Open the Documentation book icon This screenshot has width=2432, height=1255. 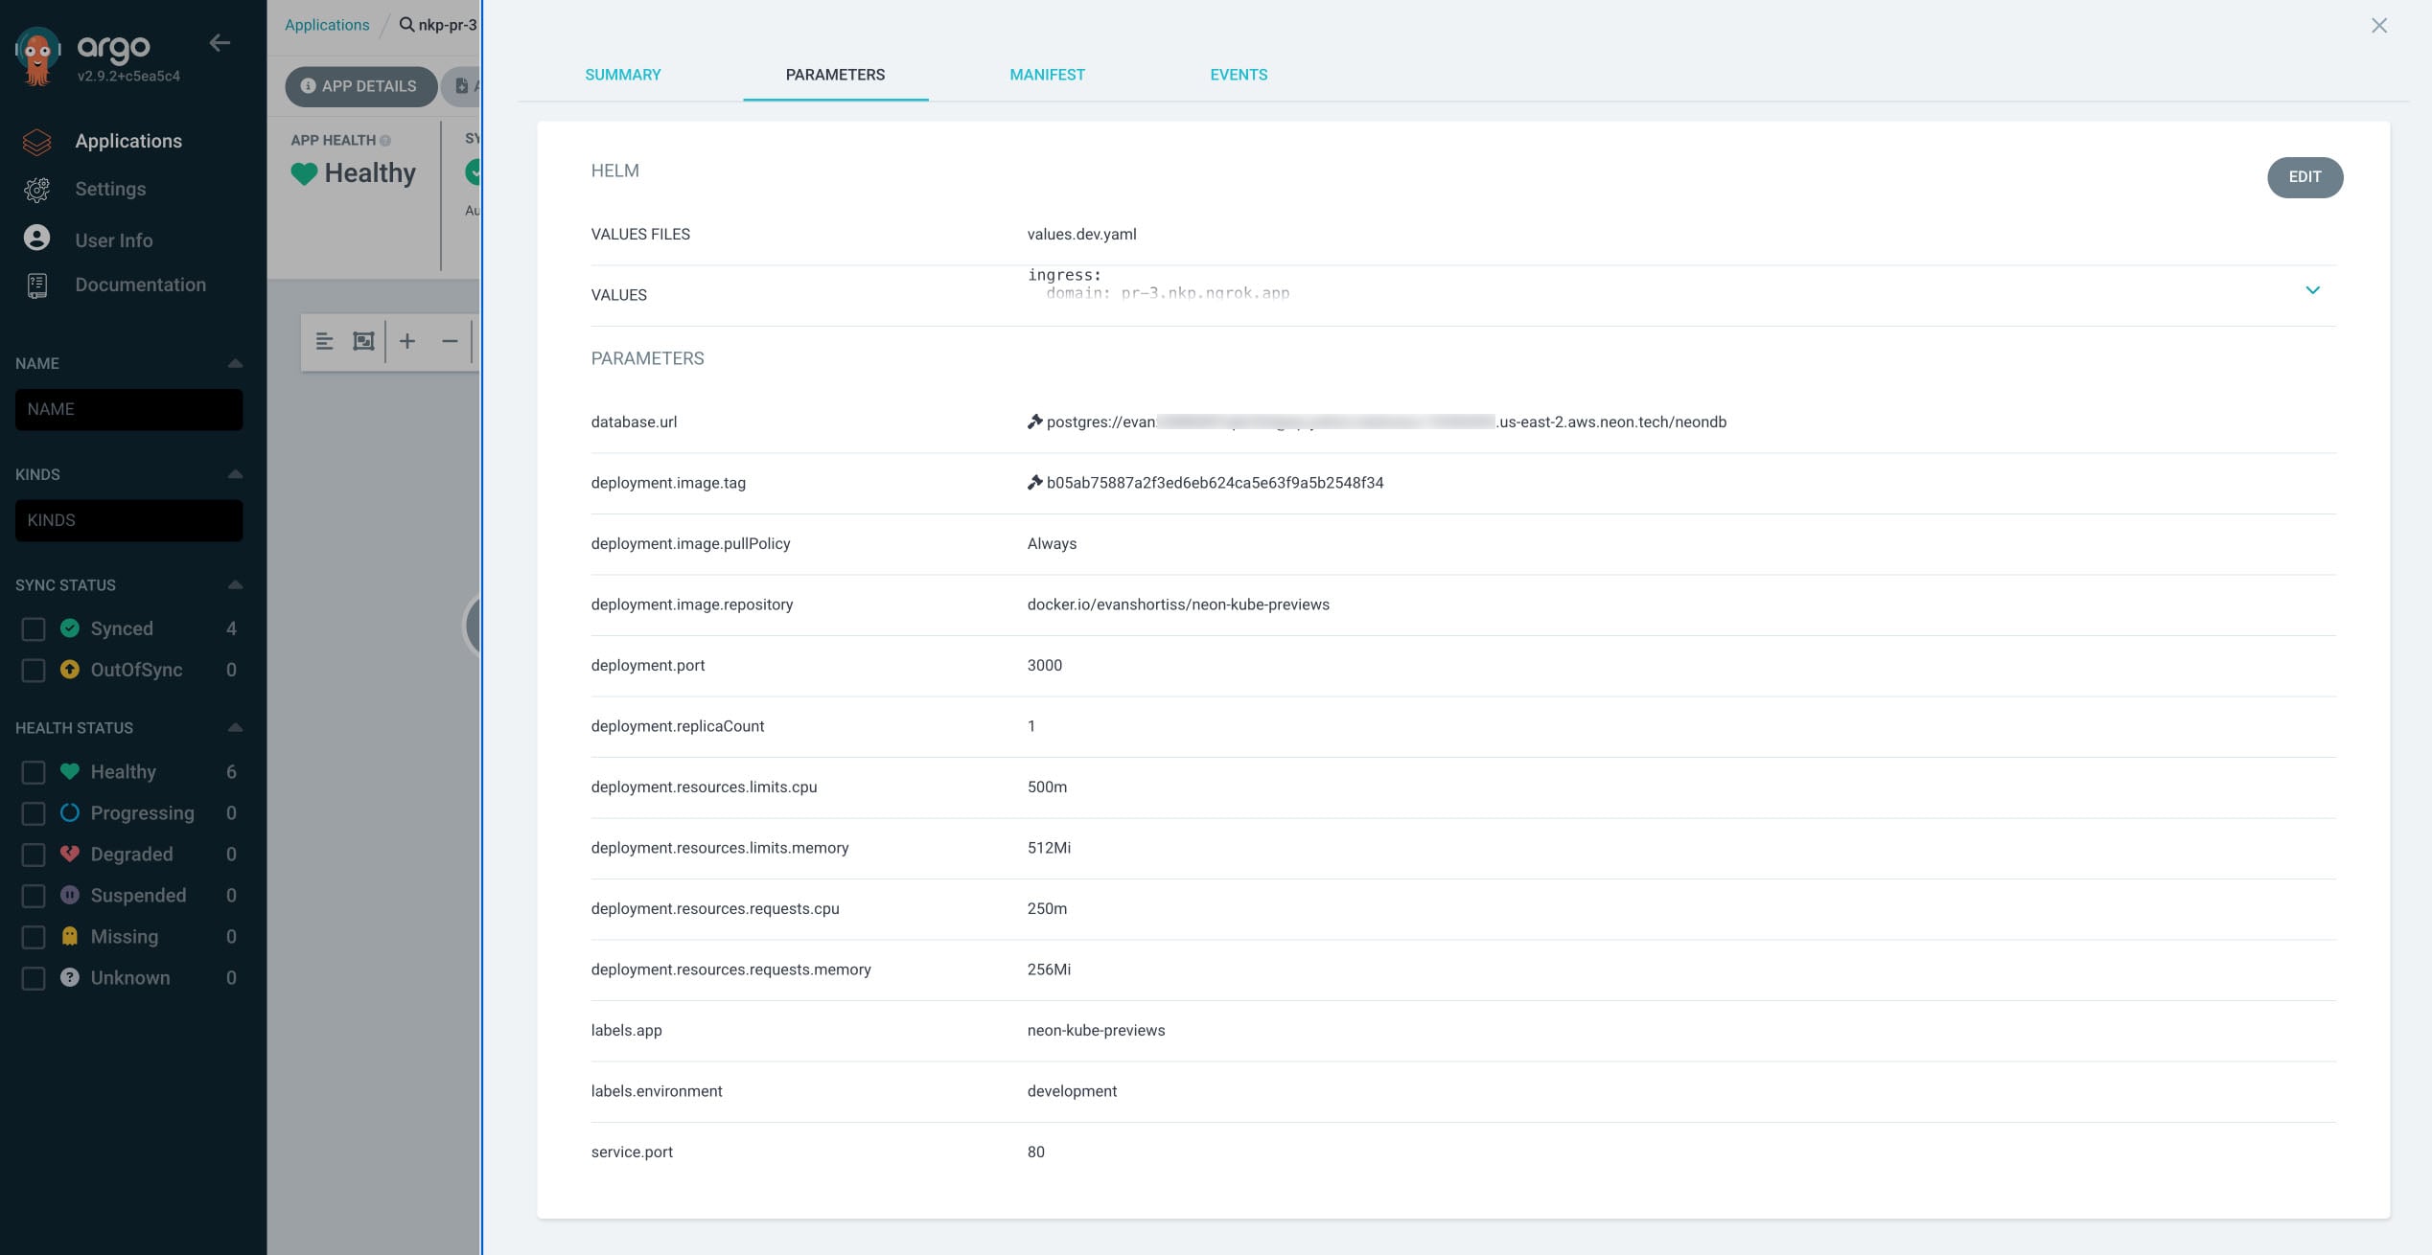(x=36, y=285)
